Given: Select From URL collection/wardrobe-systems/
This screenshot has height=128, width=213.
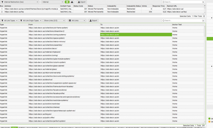Looking at the screenshot, I should pyautogui.click(x=49, y=100).
